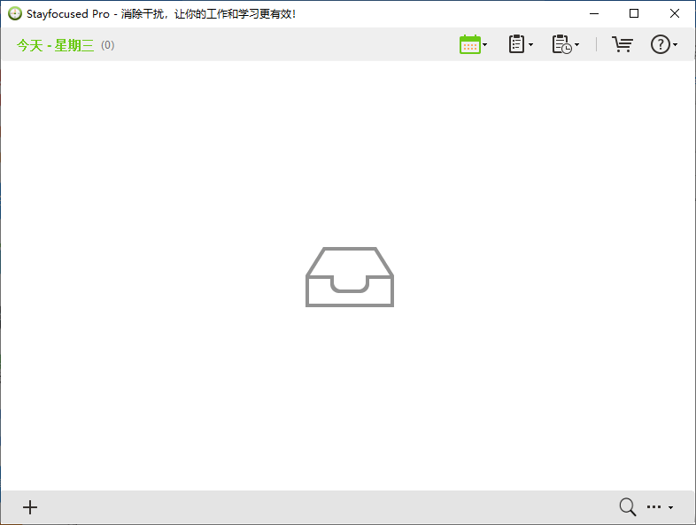Open search with the magnifier icon
The height and width of the screenshot is (525, 696).
coord(628,506)
